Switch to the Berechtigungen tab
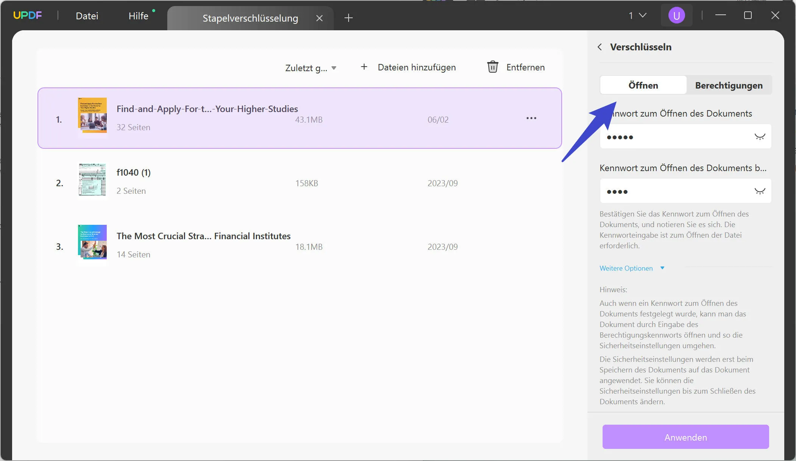 [x=729, y=85]
